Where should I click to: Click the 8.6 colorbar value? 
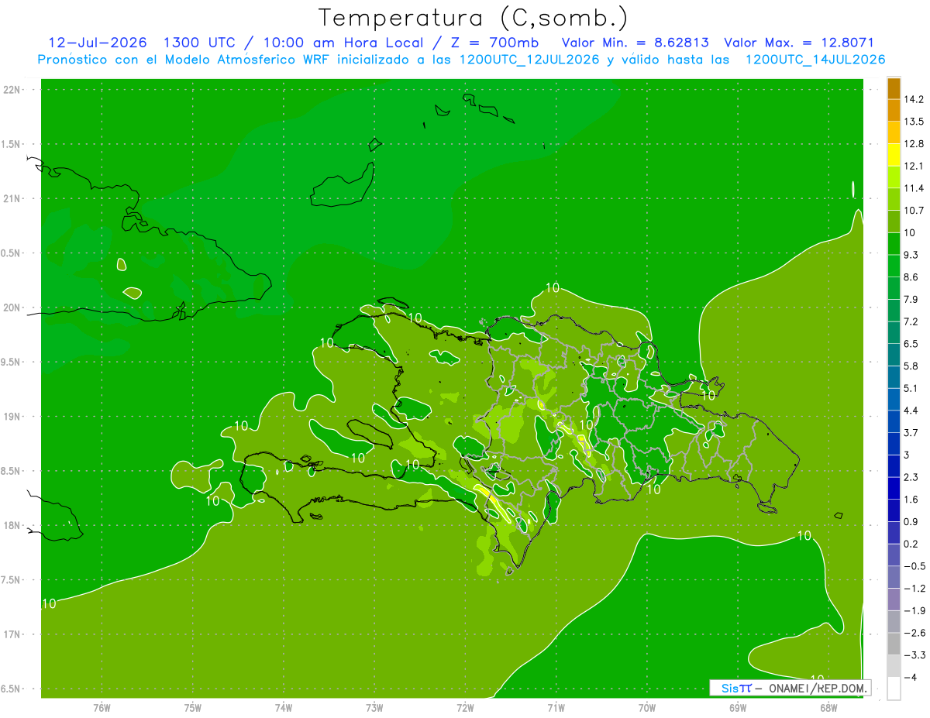(x=911, y=277)
